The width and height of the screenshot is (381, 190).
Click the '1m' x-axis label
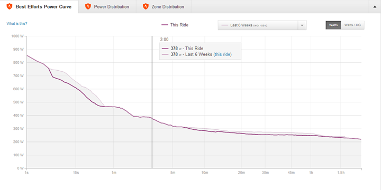point(113,173)
